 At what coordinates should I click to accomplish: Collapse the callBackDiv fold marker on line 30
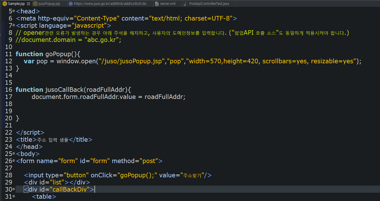(14, 190)
